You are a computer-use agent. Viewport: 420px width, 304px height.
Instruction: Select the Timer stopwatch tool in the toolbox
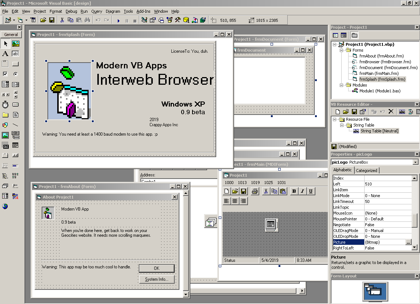pyautogui.click(x=5, y=105)
